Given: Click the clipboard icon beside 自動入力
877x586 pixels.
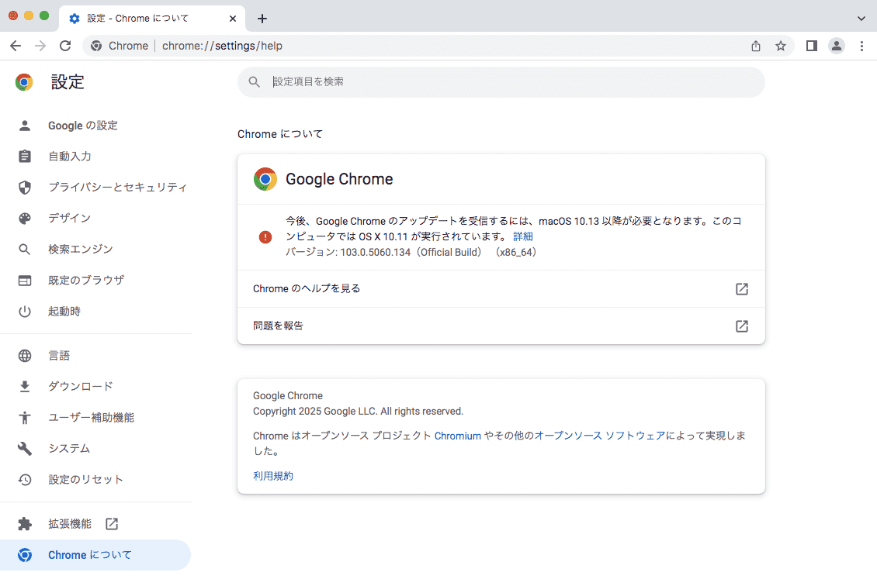Looking at the screenshot, I should [x=25, y=157].
